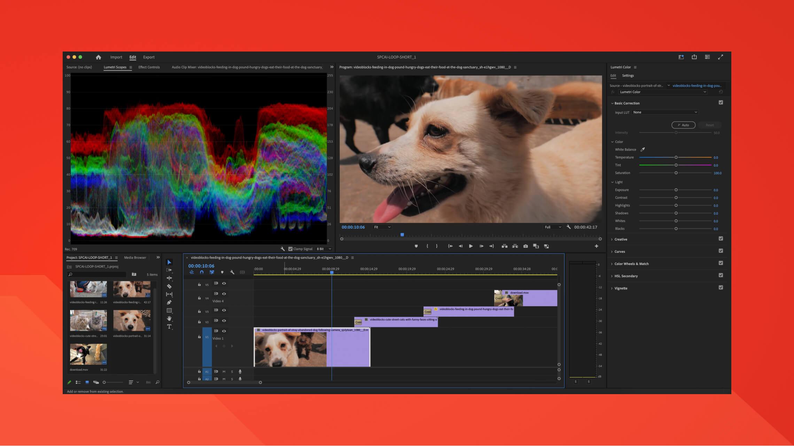Click the Go to In button

pos(450,246)
